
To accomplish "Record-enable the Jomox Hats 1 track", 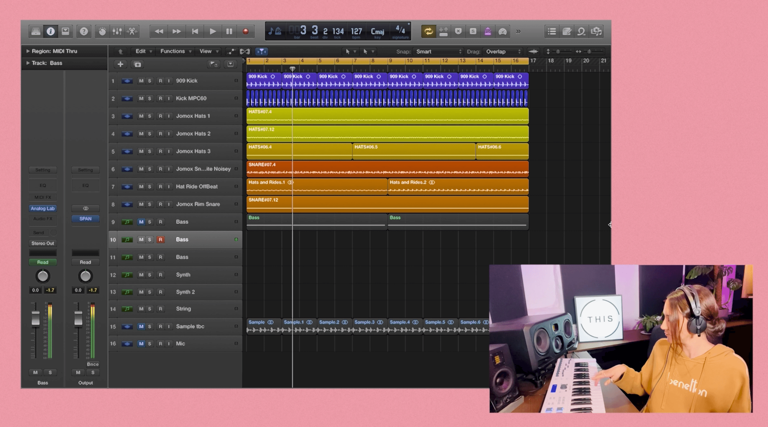I will (x=161, y=116).
